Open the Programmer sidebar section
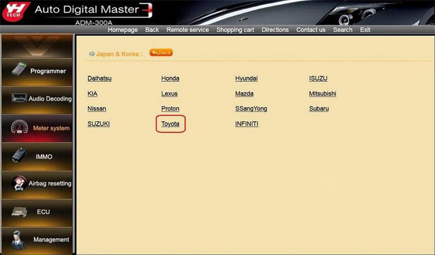435x255 pixels. 37,71
